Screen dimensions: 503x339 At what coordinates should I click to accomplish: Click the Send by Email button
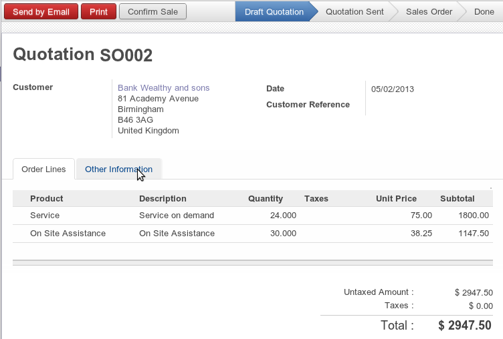tap(41, 11)
